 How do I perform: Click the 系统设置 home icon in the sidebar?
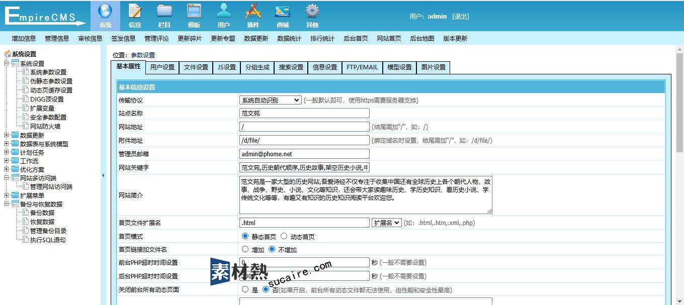pos(8,54)
